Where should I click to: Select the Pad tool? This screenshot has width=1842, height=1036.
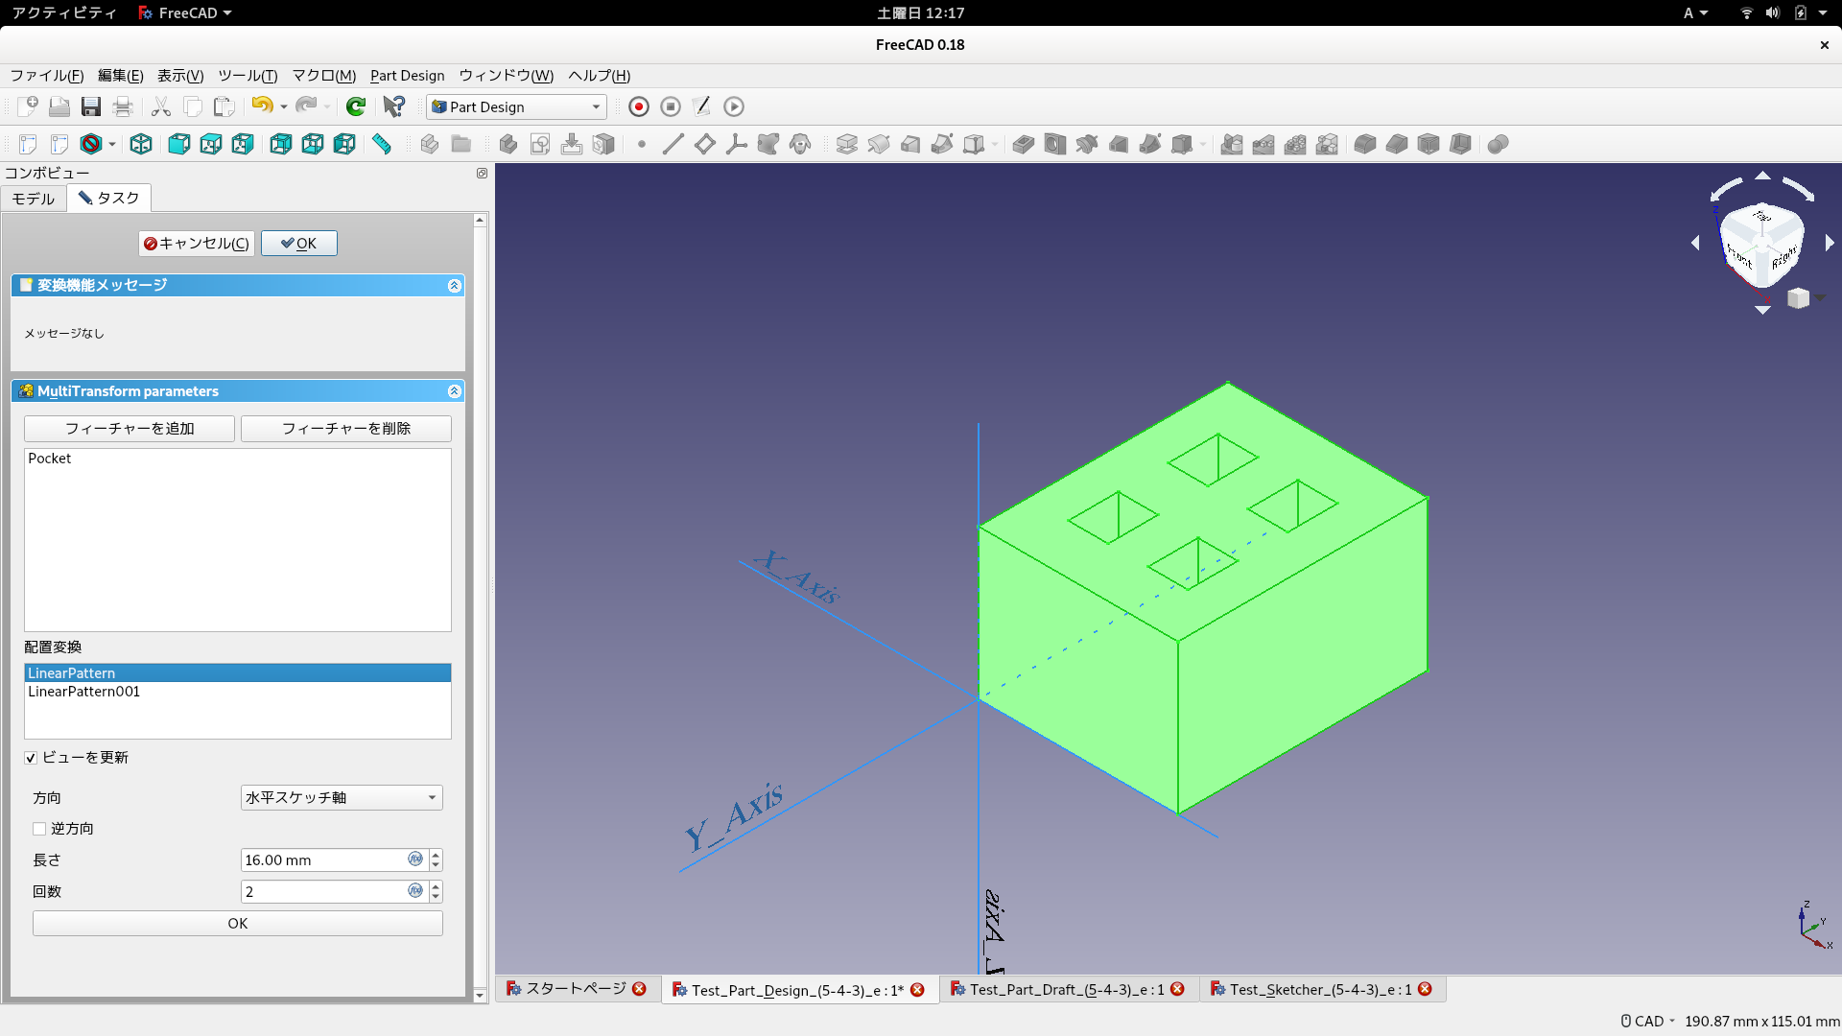(x=848, y=144)
